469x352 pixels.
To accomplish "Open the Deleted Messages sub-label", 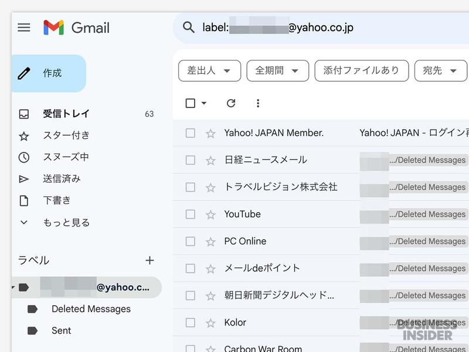I will click(x=91, y=309).
